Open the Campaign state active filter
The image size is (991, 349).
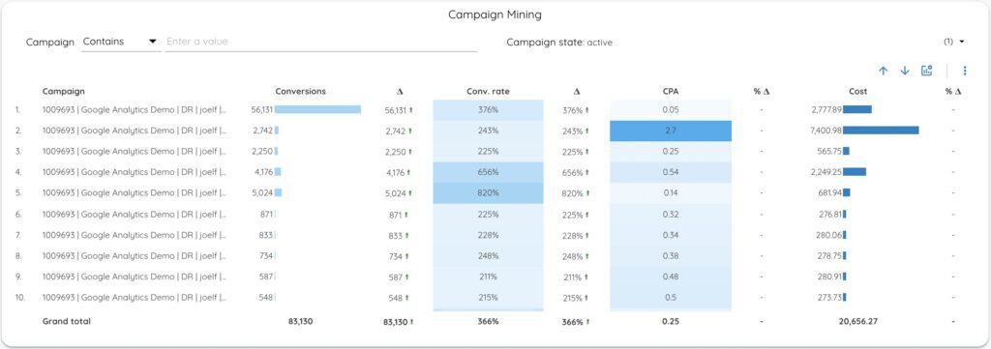559,43
